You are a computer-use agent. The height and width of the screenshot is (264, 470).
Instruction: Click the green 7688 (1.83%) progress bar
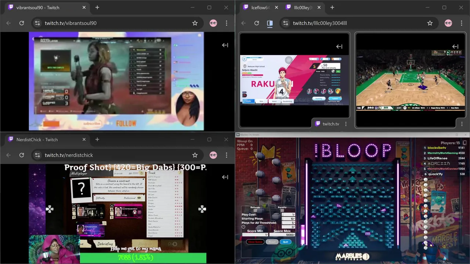143,258
